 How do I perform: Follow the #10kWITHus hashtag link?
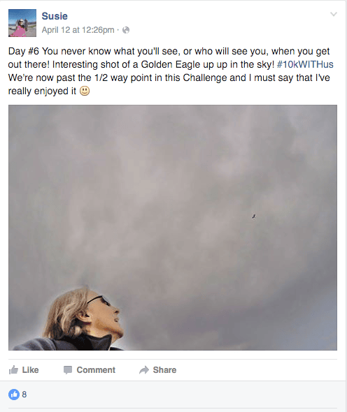pyautogui.click(x=305, y=64)
